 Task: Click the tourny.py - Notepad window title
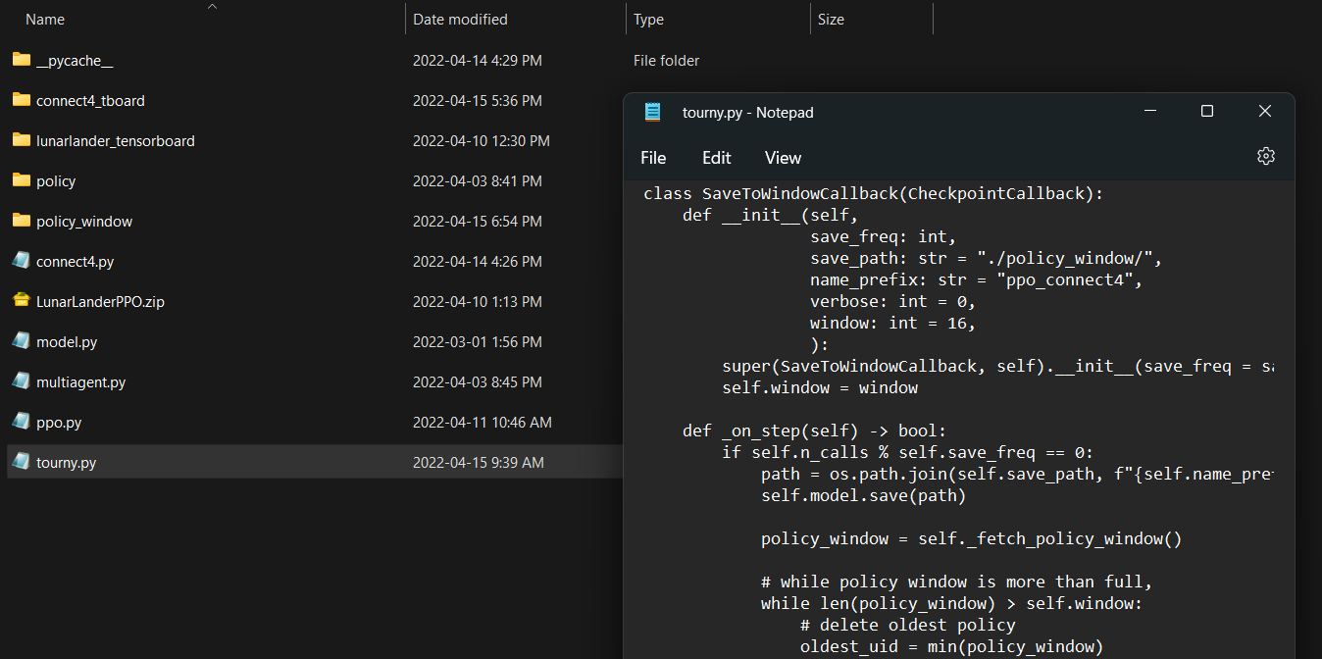(x=747, y=113)
